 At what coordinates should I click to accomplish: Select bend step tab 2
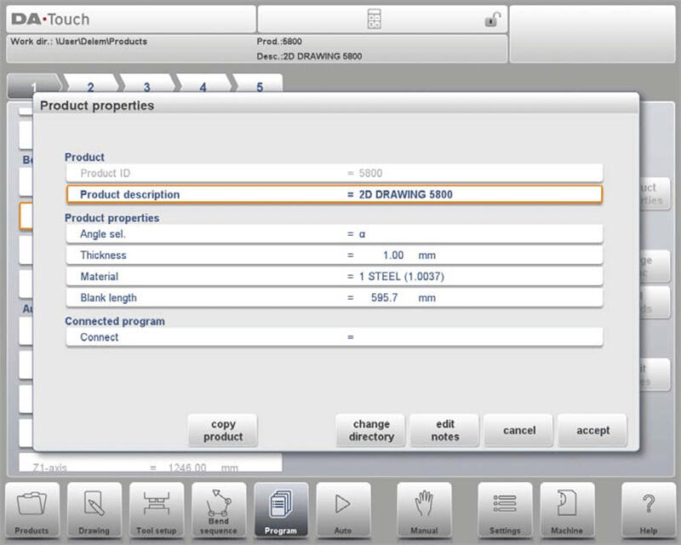pyautogui.click(x=90, y=87)
